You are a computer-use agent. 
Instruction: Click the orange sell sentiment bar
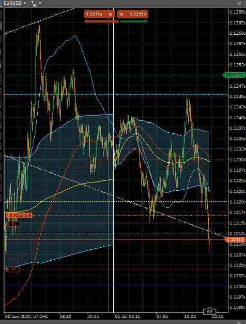(102, 21)
